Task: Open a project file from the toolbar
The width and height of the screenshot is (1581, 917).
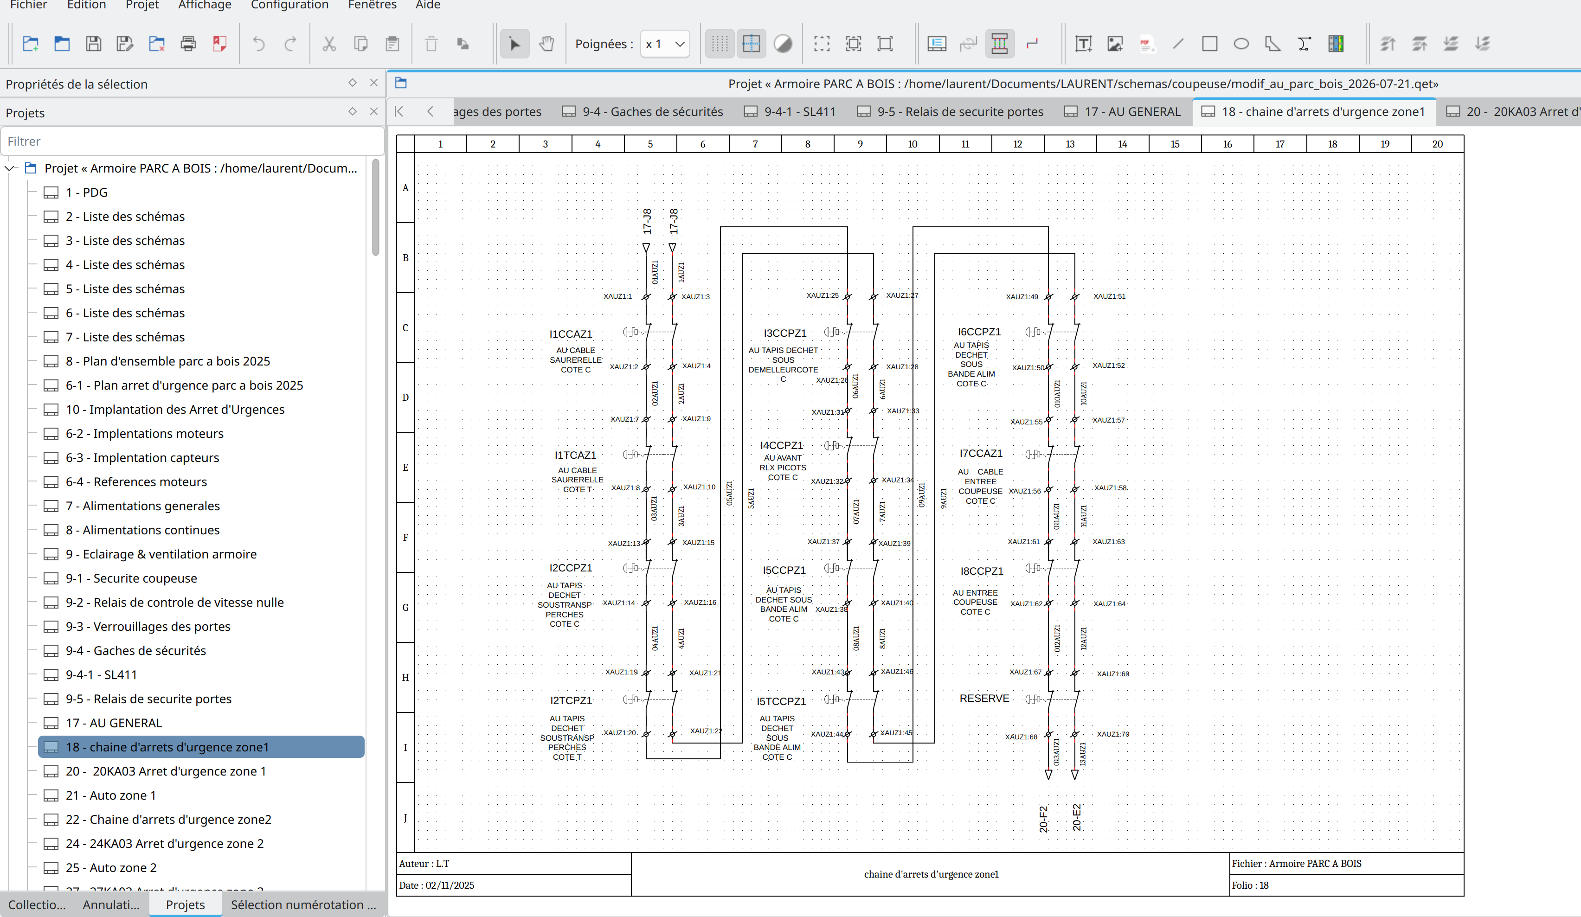Action: point(62,44)
